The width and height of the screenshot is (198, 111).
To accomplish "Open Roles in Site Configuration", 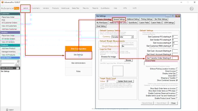I will [x=78, y=71].
